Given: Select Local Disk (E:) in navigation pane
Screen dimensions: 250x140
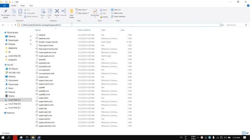Looking at the screenshot, I should (x=14, y=108).
